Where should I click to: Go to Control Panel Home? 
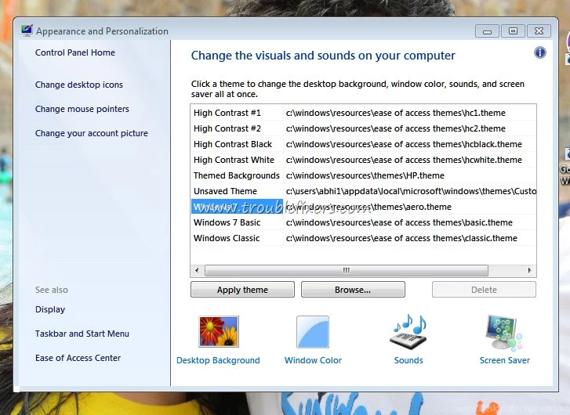pyautogui.click(x=75, y=52)
